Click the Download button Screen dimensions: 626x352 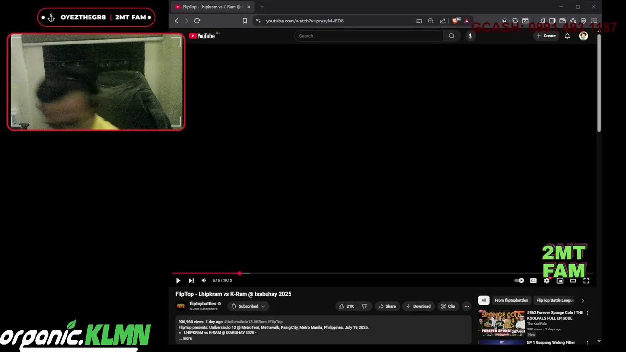click(419, 306)
